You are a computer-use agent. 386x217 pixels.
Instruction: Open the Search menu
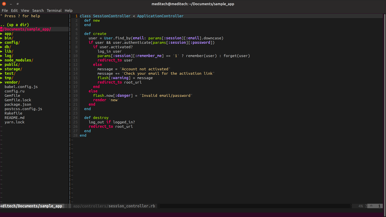38,10
